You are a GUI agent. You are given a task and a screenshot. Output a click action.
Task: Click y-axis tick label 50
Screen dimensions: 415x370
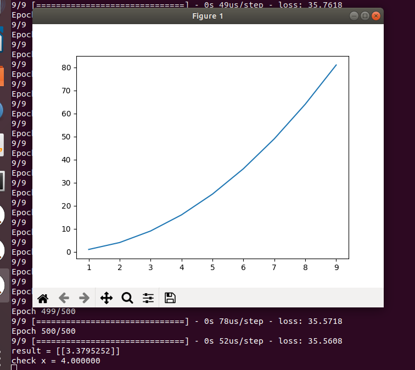point(66,137)
